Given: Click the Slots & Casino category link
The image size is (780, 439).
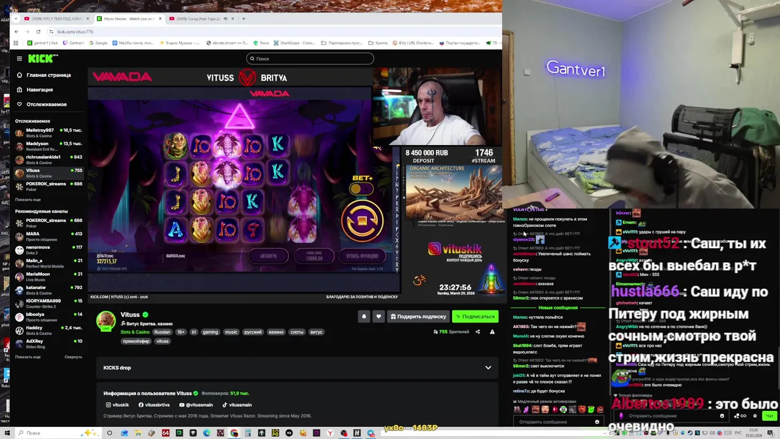Looking at the screenshot, I should click(x=135, y=332).
